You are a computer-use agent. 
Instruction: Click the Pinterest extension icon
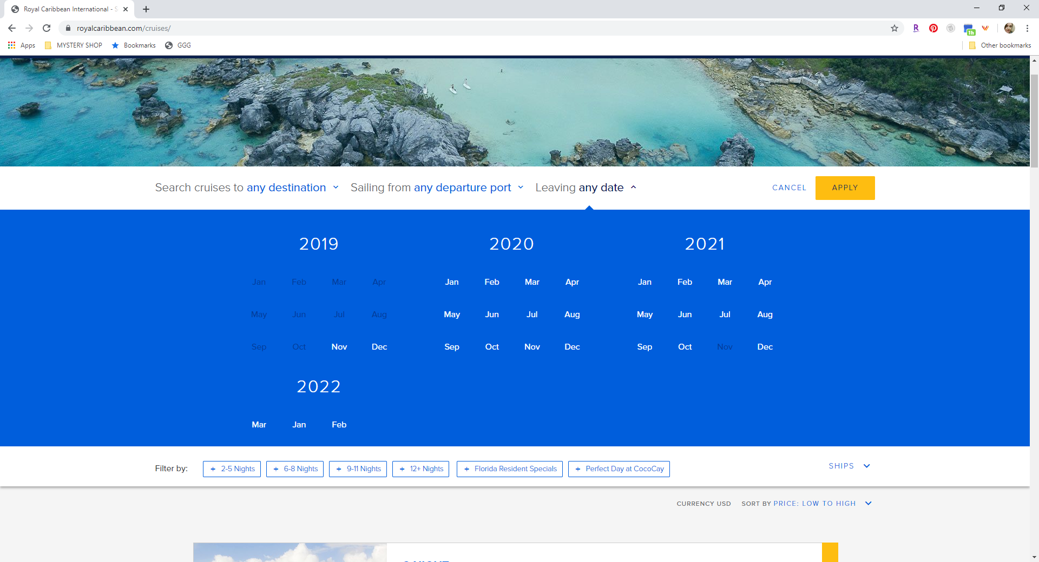[933, 28]
